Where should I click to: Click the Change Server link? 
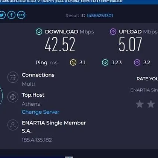click(40, 112)
